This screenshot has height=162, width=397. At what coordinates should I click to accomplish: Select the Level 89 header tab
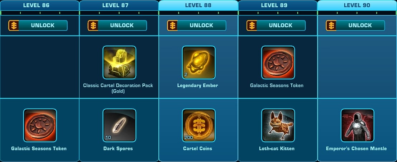pos(278,5)
